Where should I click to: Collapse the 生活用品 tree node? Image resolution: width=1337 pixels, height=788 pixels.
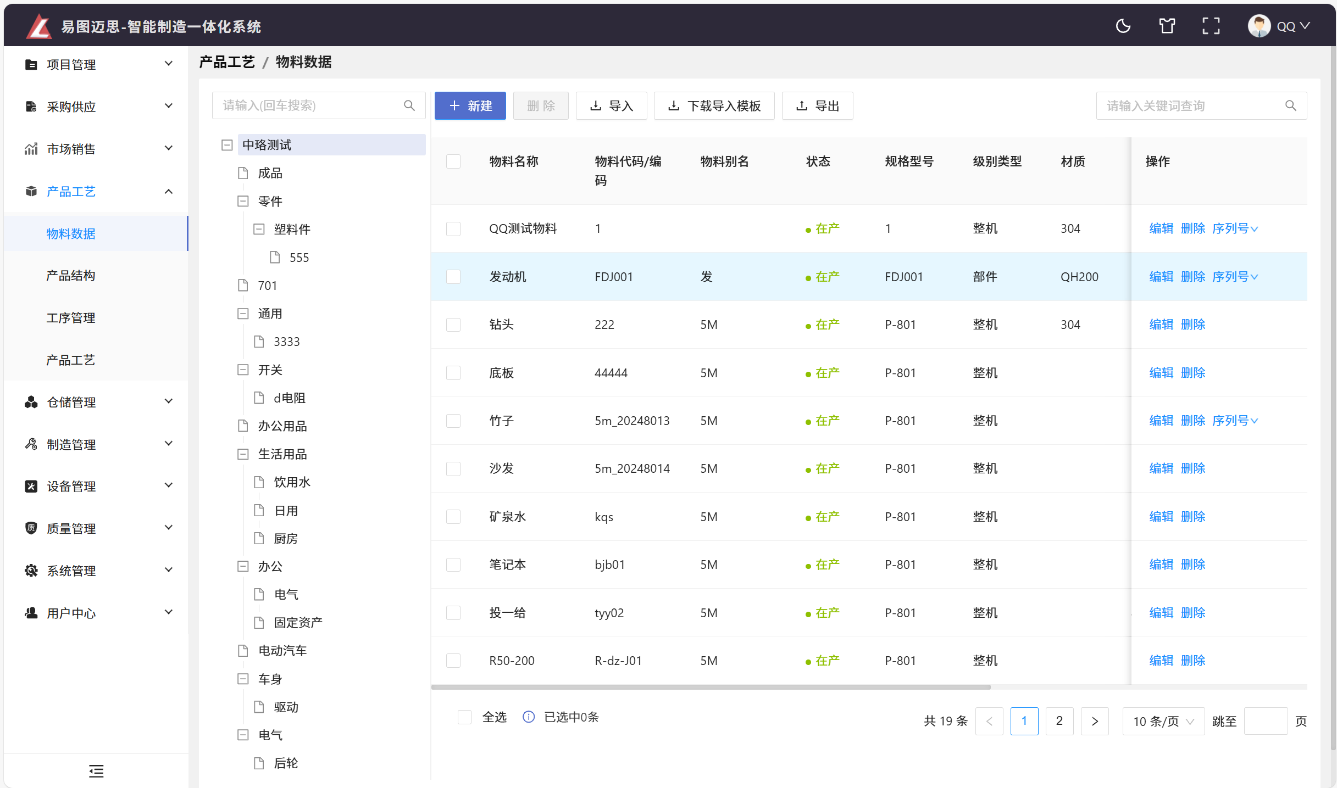(x=243, y=454)
